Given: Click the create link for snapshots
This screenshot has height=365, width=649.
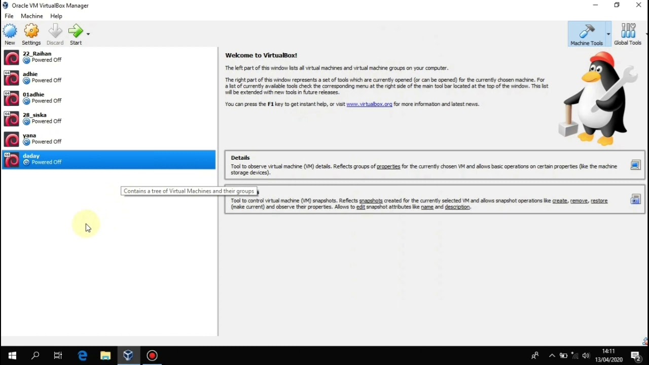Looking at the screenshot, I should 560,201.
